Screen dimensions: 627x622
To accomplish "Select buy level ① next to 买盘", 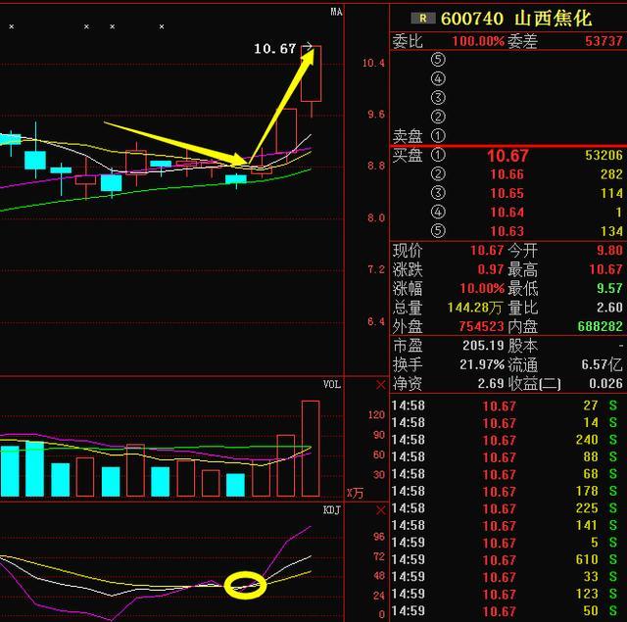I will (x=438, y=156).
